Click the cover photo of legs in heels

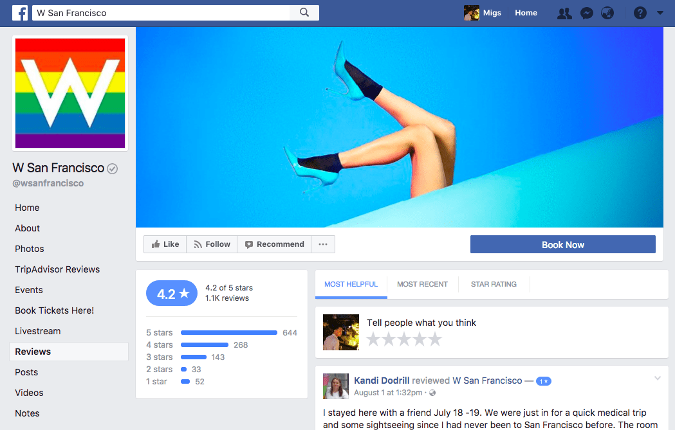point(400,127)
